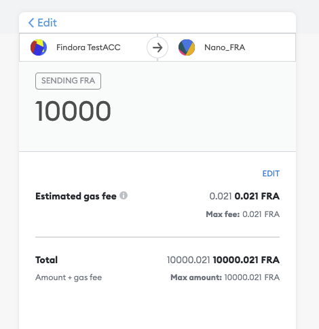Click the Findora TestACC account avatar
The height and width of the screenshot is (329, 319).
(39, 47)
